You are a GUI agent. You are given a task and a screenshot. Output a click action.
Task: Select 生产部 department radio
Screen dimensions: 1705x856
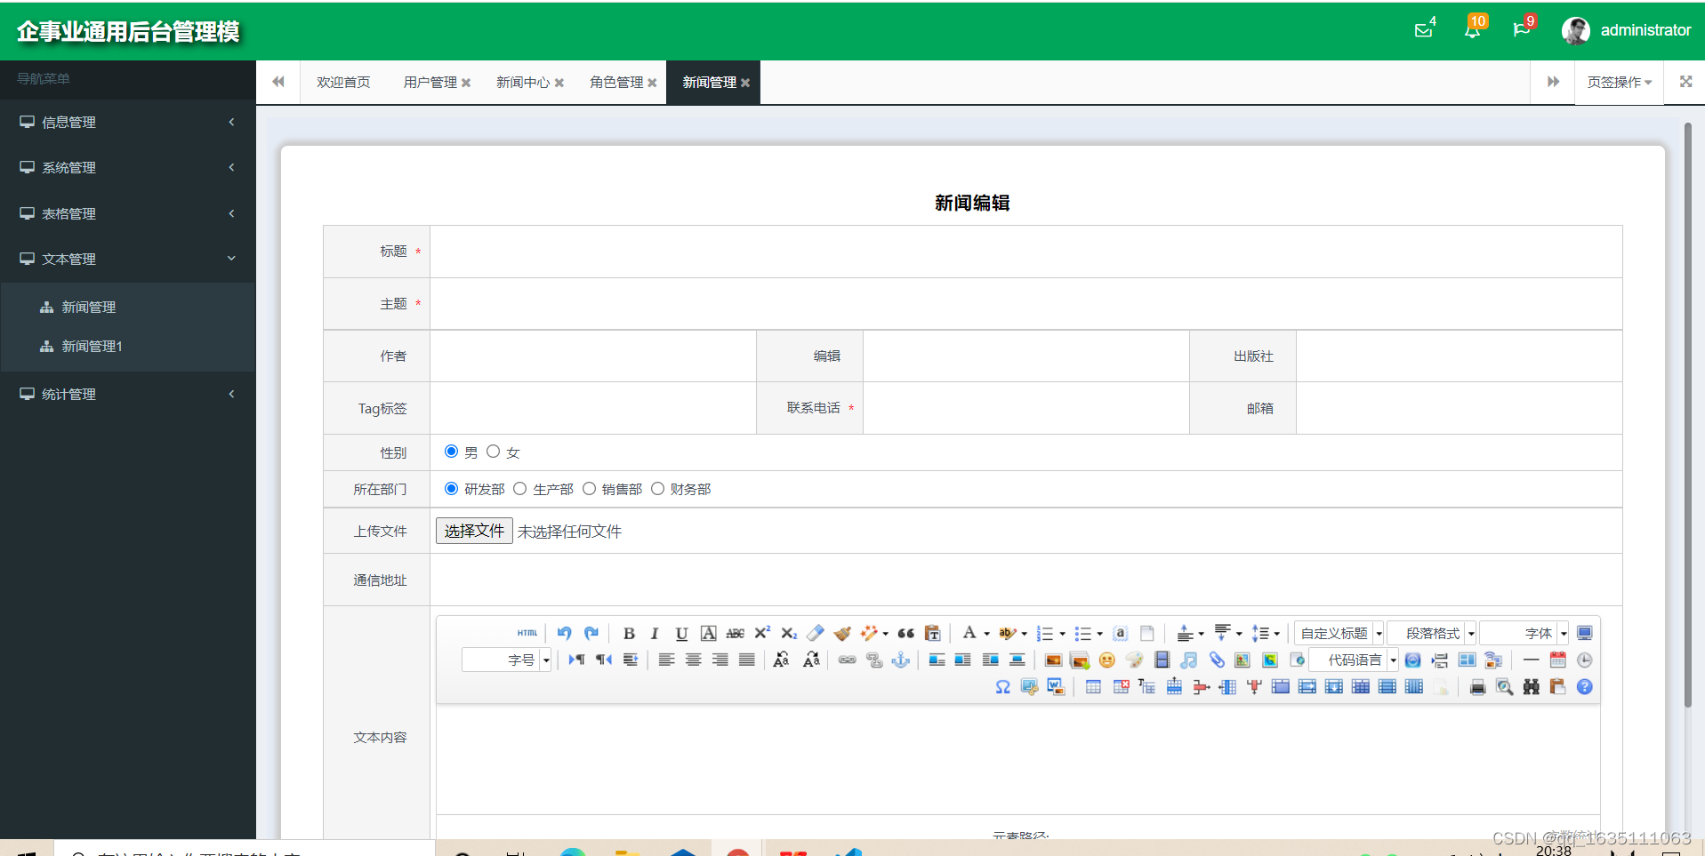tap(519, 488)
